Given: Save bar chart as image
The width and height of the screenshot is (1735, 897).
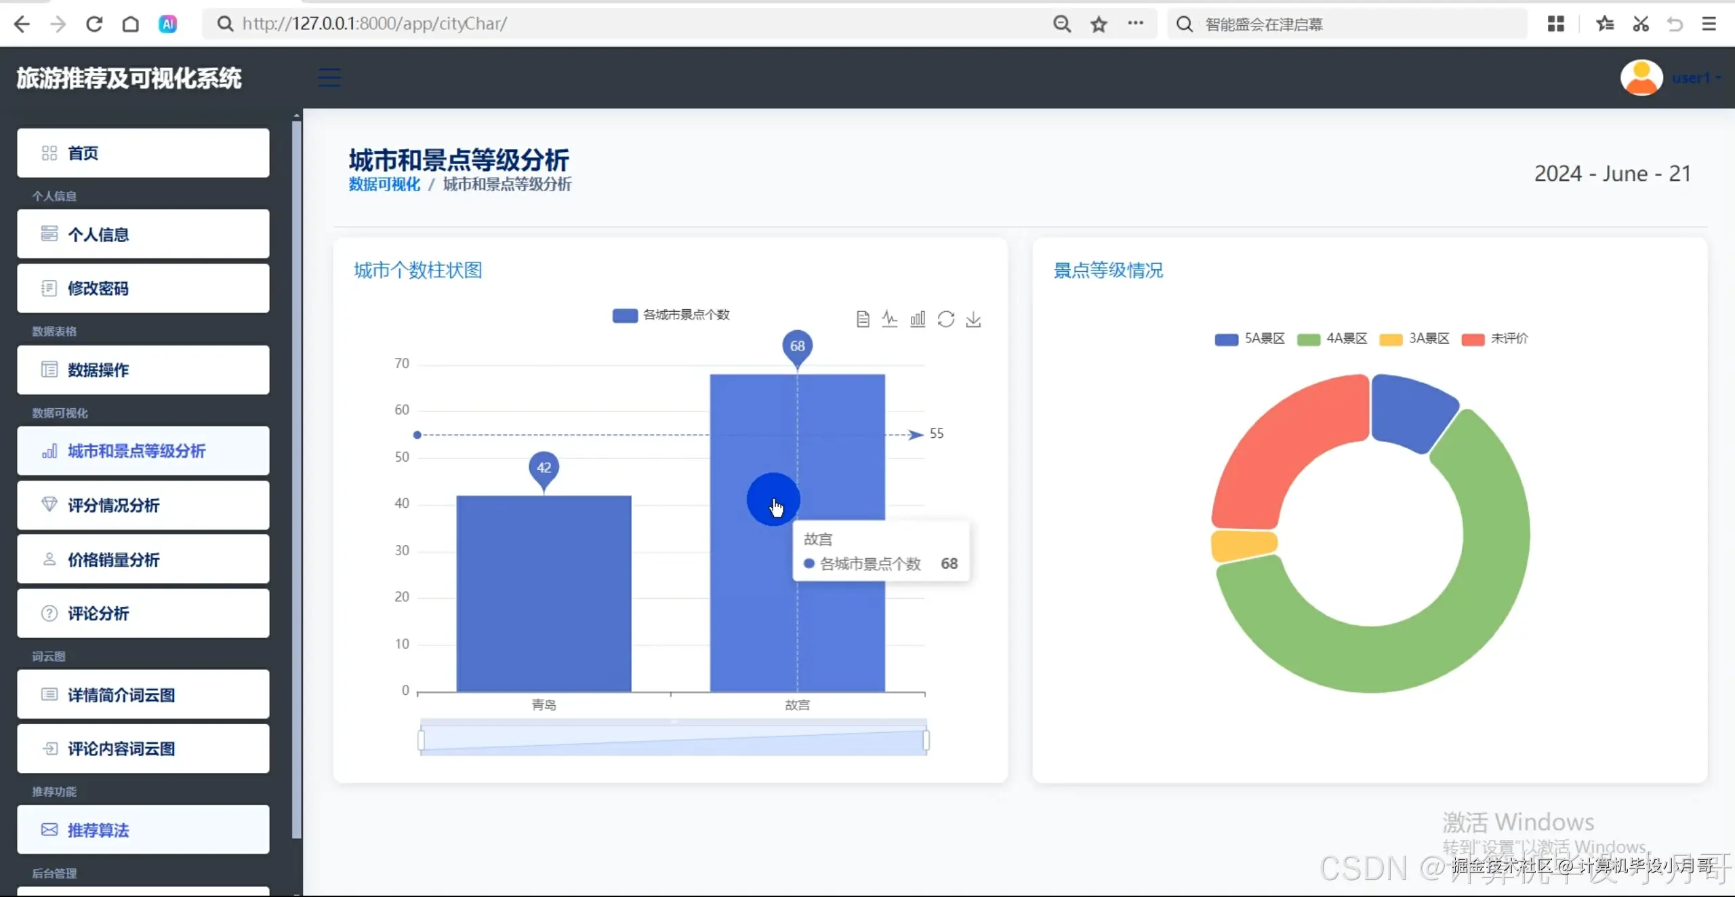Looking at the screenshot, I should [x=973, y=319].
